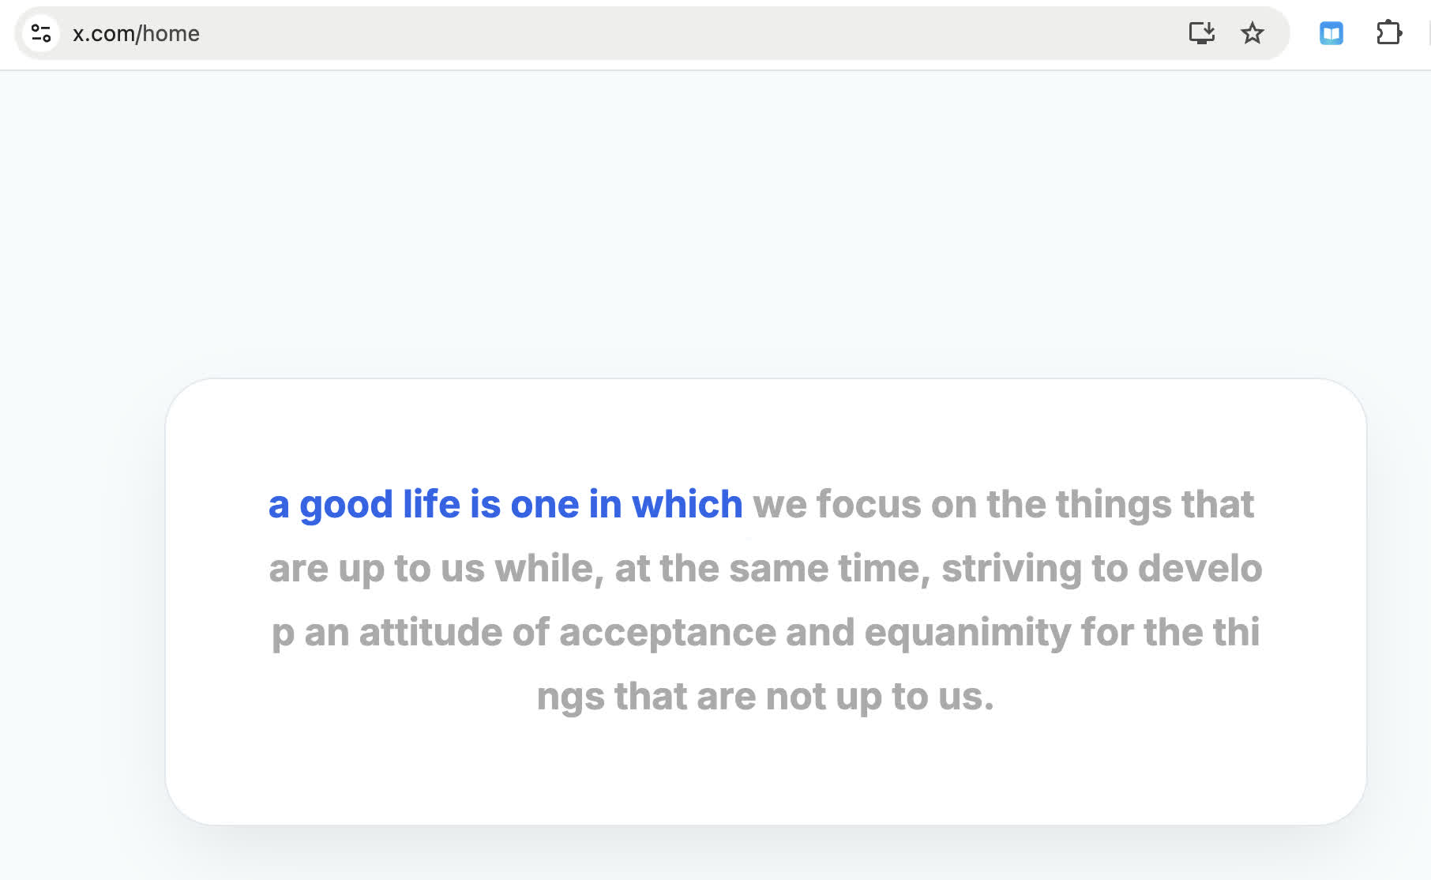
Task: Open the blue book reader extension icon
Action: [x=1331, y=33]
